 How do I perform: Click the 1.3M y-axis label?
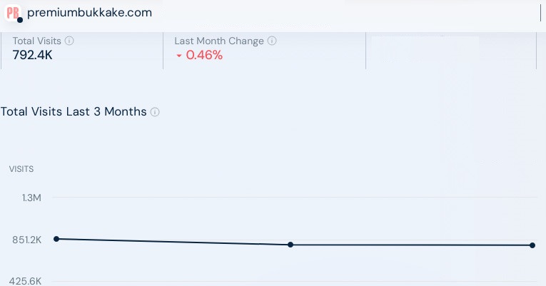point(31,198)
